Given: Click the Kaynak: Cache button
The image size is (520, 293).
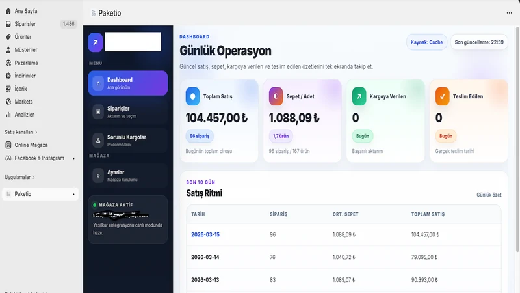Looking at the screenshot, I should click(x=426, y=42).
